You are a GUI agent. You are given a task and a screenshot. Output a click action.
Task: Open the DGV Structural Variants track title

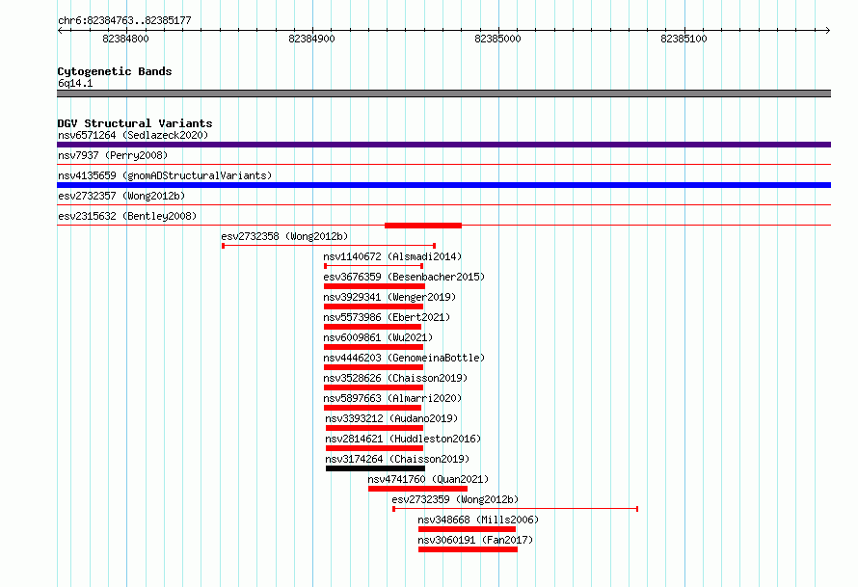(x=135, y=123)
